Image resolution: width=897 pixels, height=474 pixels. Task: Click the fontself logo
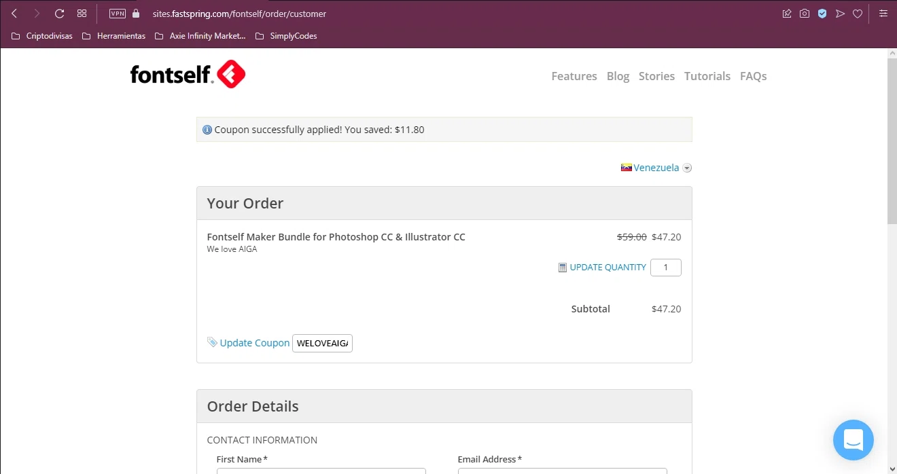tap(188, 74)
